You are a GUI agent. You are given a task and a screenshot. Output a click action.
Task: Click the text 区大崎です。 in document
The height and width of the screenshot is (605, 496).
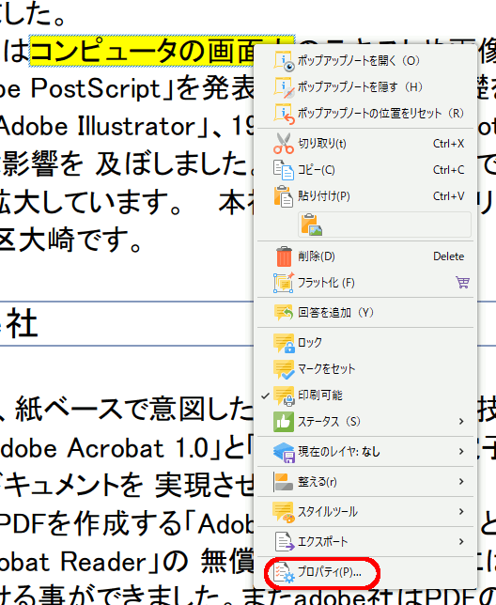(x=70, y=240)
